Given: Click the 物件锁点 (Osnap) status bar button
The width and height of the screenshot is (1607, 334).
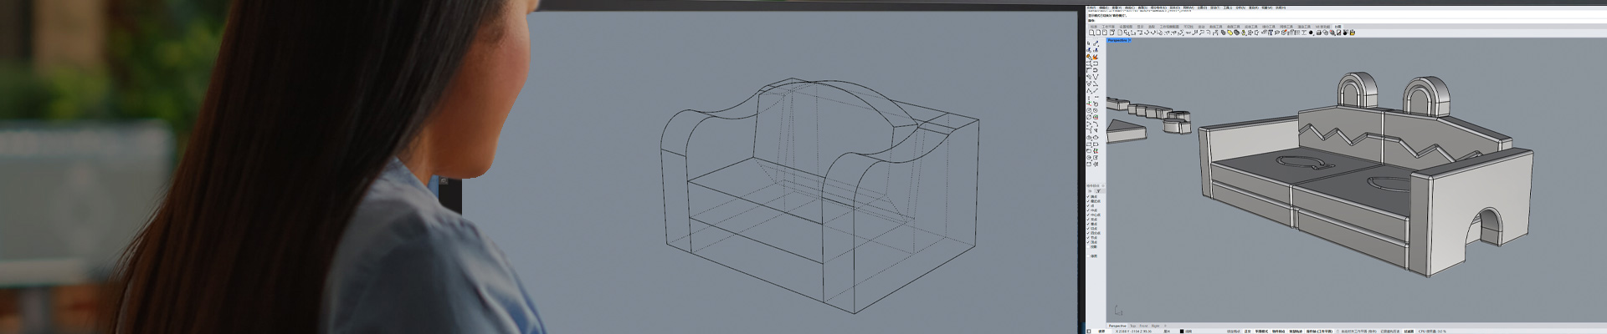Looking at the screenshot, I should point(1280,331).
